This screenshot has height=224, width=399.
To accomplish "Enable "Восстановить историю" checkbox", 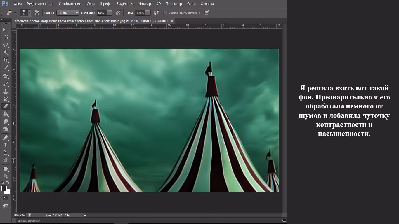I will click(x=165, y=13).
